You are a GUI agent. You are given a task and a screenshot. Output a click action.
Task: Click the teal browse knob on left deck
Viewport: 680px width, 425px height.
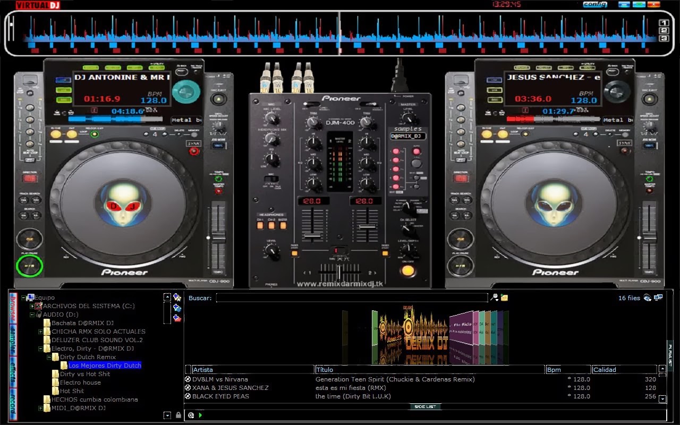click(186, 92)
